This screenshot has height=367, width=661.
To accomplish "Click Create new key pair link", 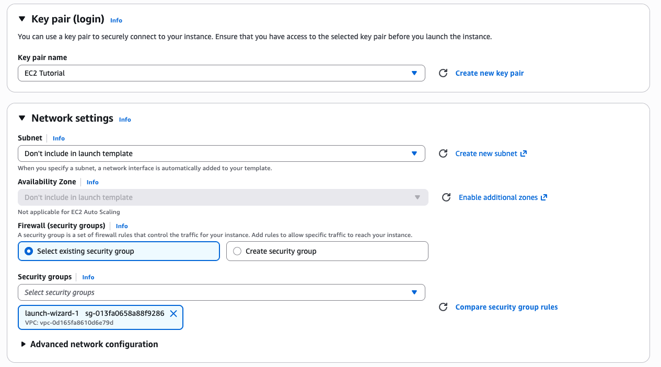I will tap(490, 73).
